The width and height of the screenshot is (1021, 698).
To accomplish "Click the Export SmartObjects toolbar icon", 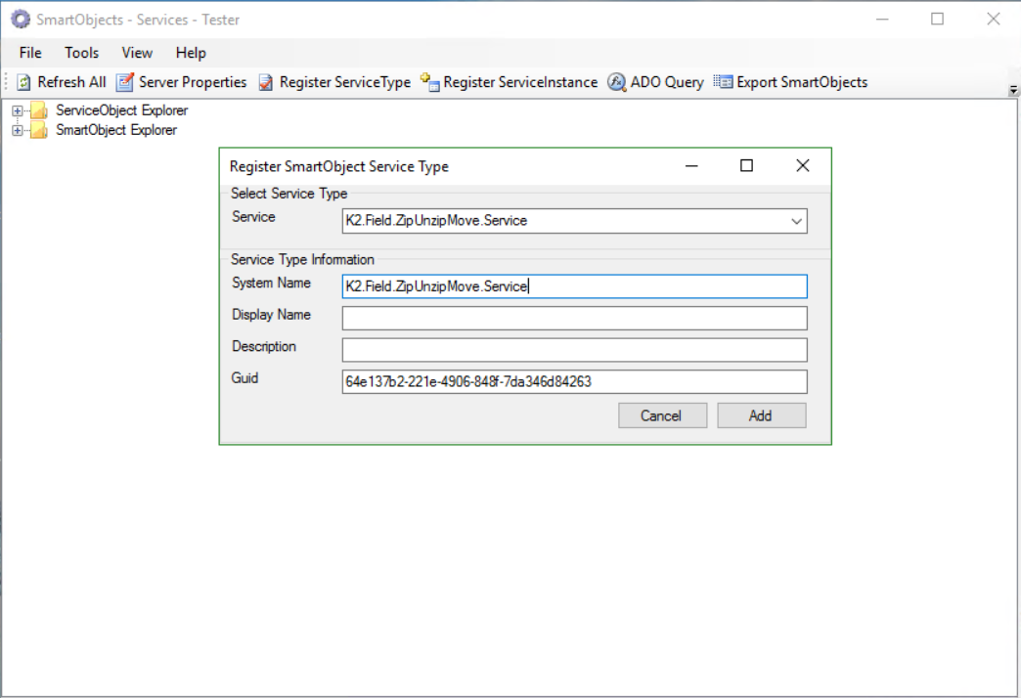I will pyautogui.click(x=723, y=82).
